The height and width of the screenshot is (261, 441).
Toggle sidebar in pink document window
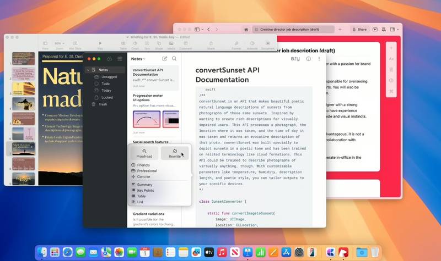click(x=197, y=29)
